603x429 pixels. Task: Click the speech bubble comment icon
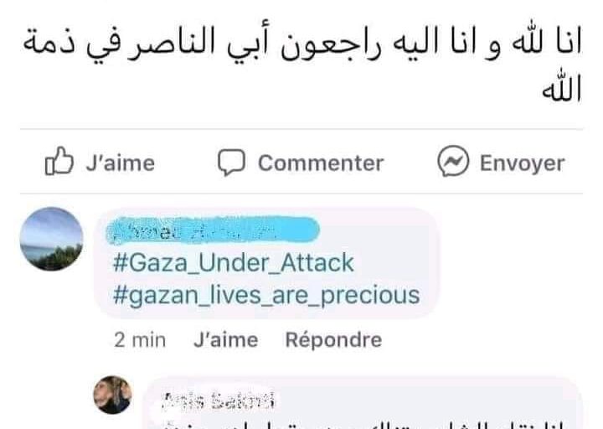click(x=230, y=163)
